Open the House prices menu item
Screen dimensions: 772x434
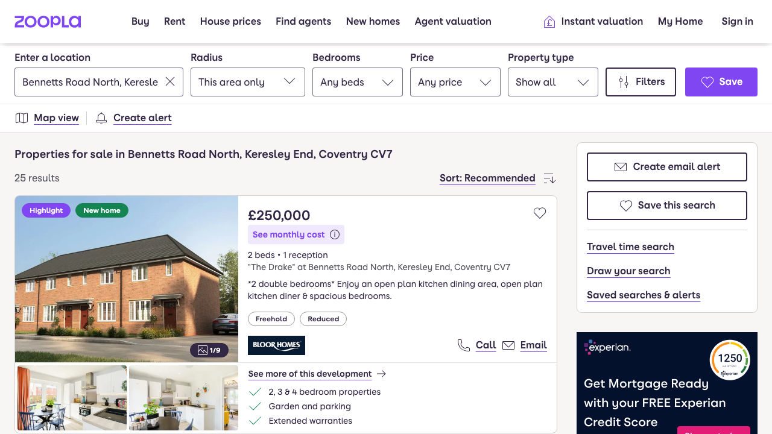[230, 21]
